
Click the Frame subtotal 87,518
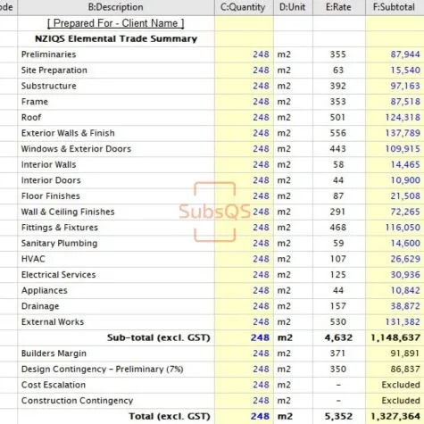tap(405, 102)
